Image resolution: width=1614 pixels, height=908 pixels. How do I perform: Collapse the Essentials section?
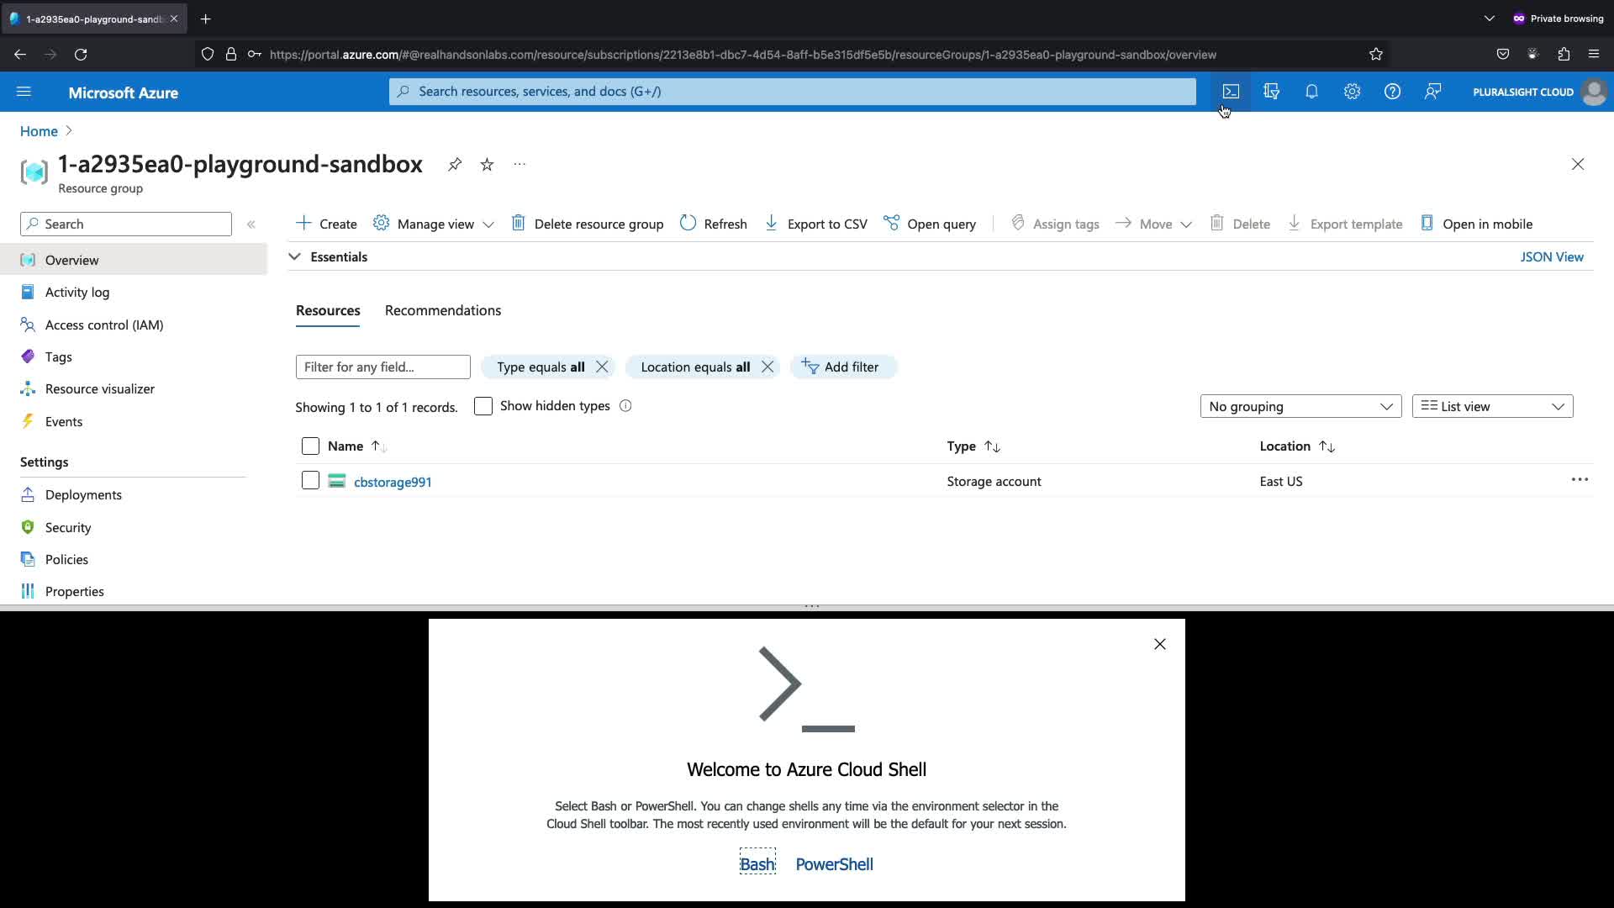tap(295, 257)
